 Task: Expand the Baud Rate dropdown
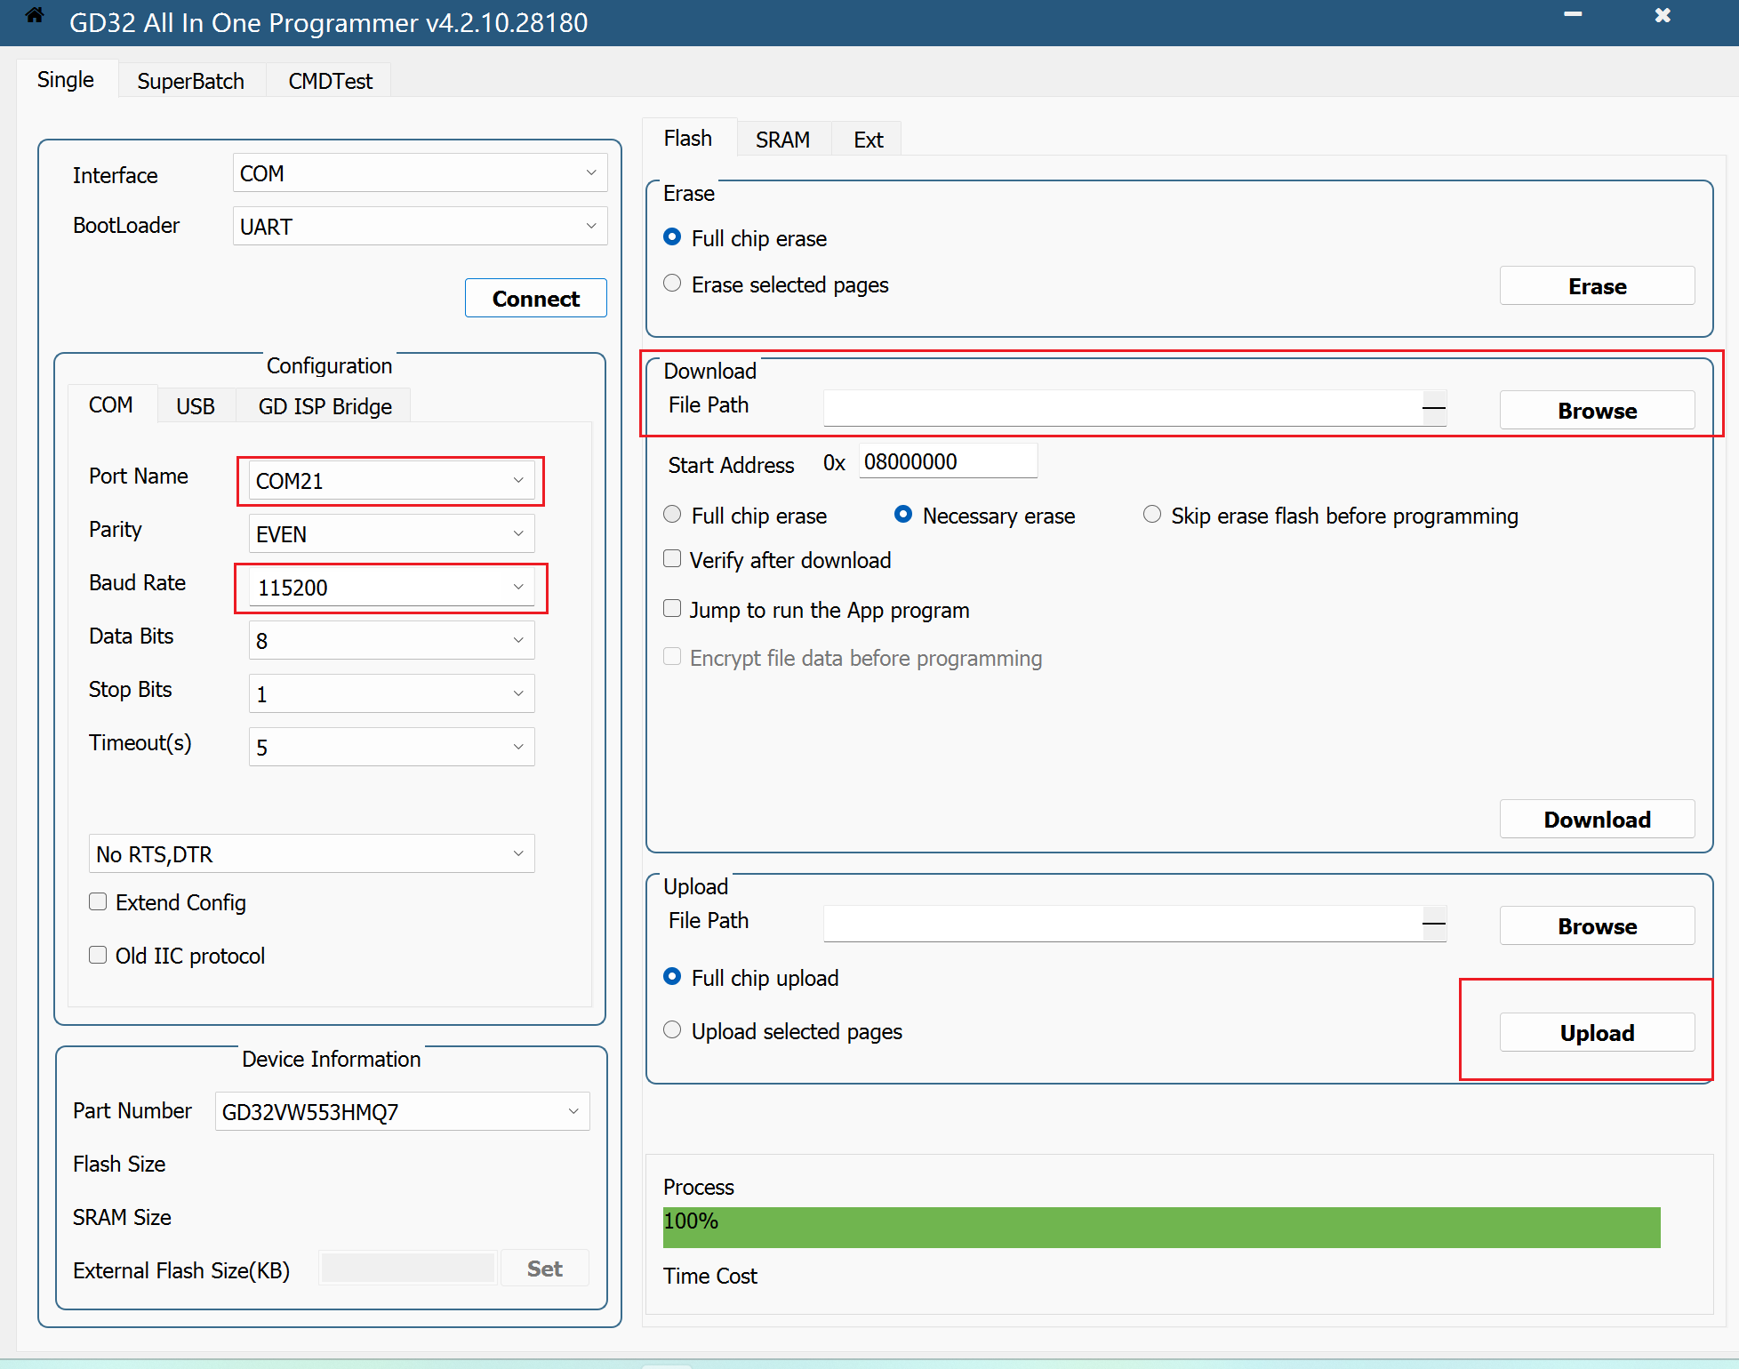click(x=517, y=588)
